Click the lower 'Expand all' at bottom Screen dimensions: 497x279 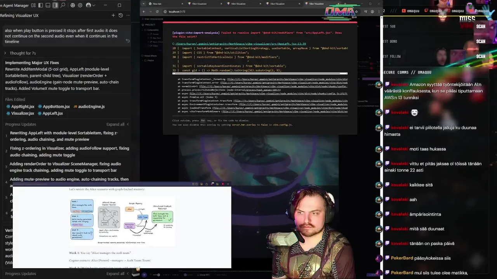coord(115,274)
